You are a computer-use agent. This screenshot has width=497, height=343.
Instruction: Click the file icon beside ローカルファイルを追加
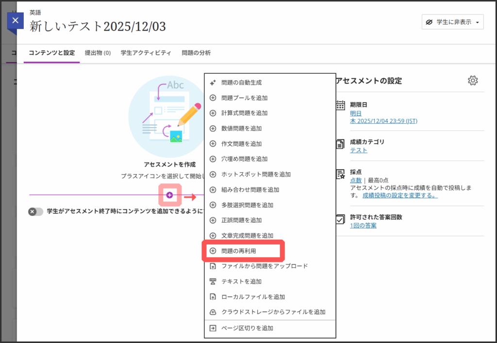tap(213, 297)
